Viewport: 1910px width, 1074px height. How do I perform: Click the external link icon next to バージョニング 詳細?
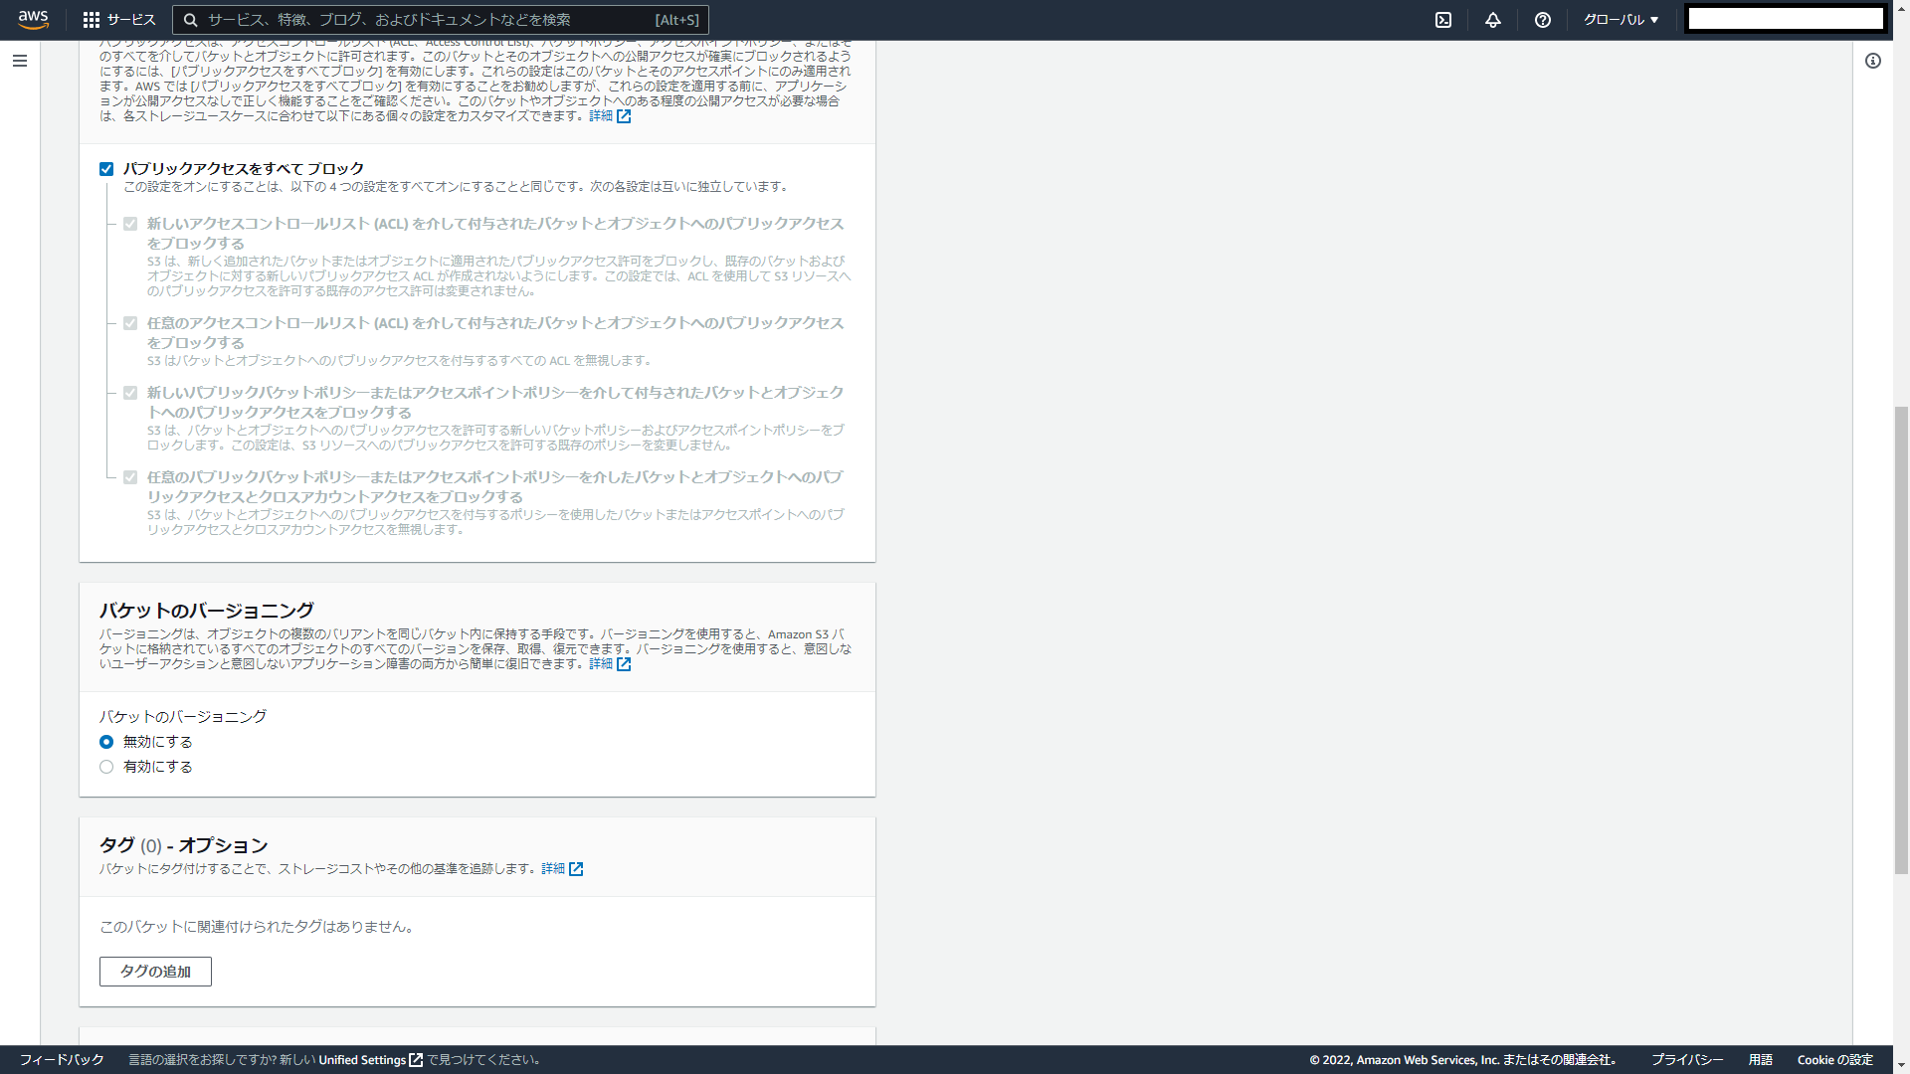pos(625,664)
